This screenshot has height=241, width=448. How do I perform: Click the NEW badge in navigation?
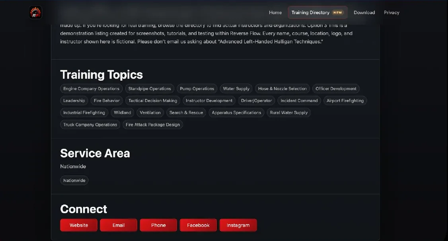[337, 13]
